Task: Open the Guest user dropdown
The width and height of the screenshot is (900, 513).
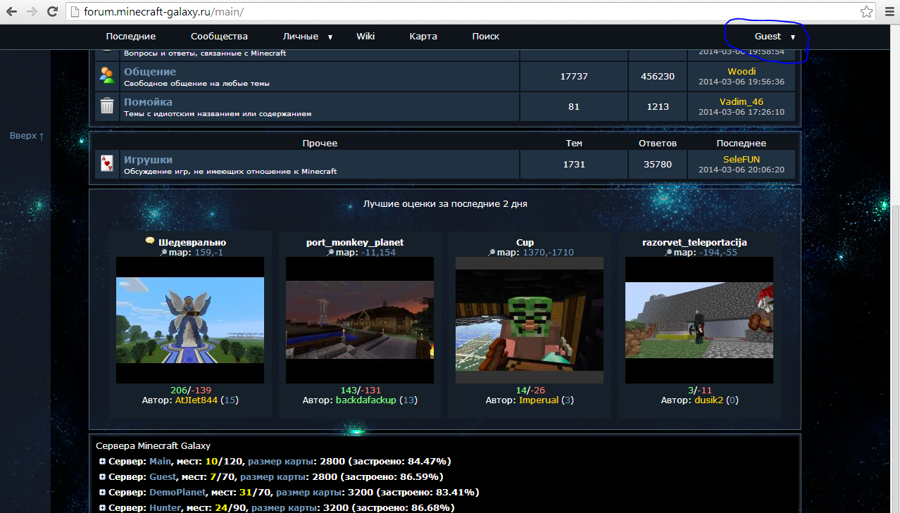Action: [x=775, y=37]
